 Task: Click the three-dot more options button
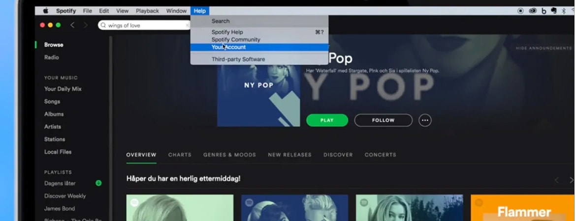coord(425,120)
